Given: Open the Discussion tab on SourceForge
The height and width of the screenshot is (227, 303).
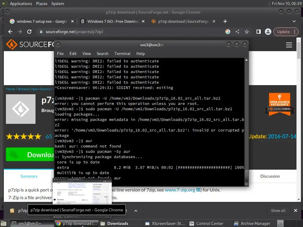Looking at the screenshot, I should (x=270, y=176).
